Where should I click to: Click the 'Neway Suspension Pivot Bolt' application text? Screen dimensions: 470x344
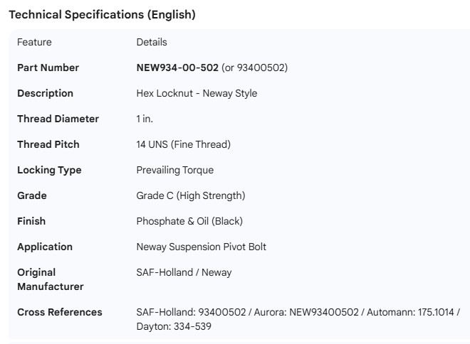point(201,247)
